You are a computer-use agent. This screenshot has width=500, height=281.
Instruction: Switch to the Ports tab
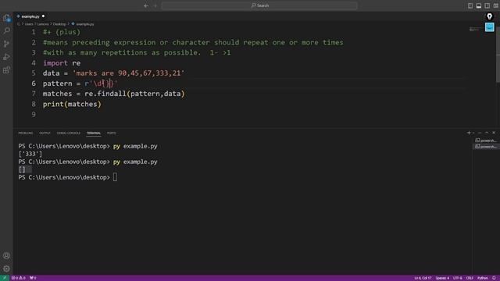[x=111, y=133]
